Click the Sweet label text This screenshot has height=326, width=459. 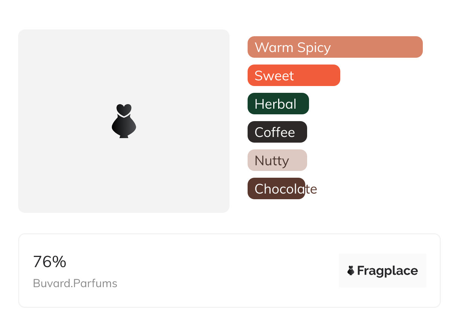274,76
